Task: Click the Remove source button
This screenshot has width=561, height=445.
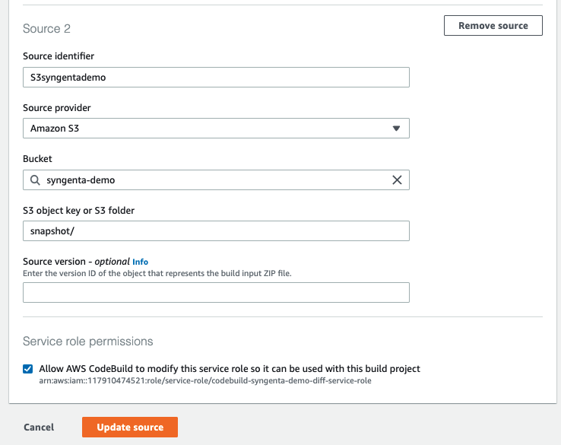Action: (x=493, y=26)
